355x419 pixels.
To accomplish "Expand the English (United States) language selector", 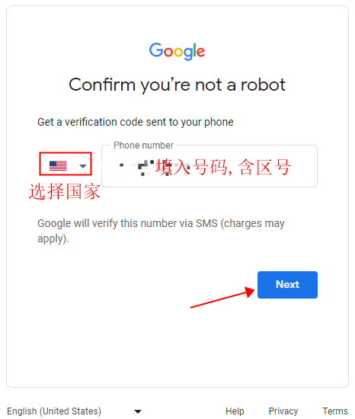I will tap(74, 411).
